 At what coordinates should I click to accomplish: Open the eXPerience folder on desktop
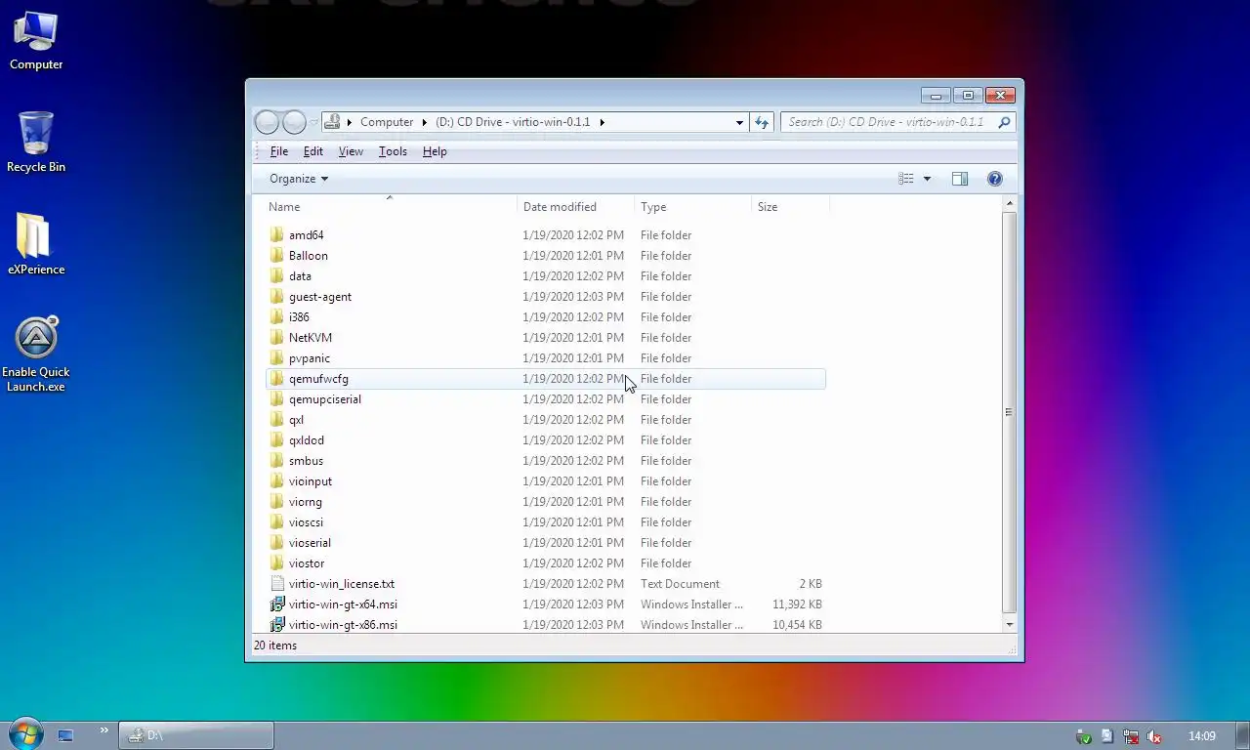click(x=36, y=245)
